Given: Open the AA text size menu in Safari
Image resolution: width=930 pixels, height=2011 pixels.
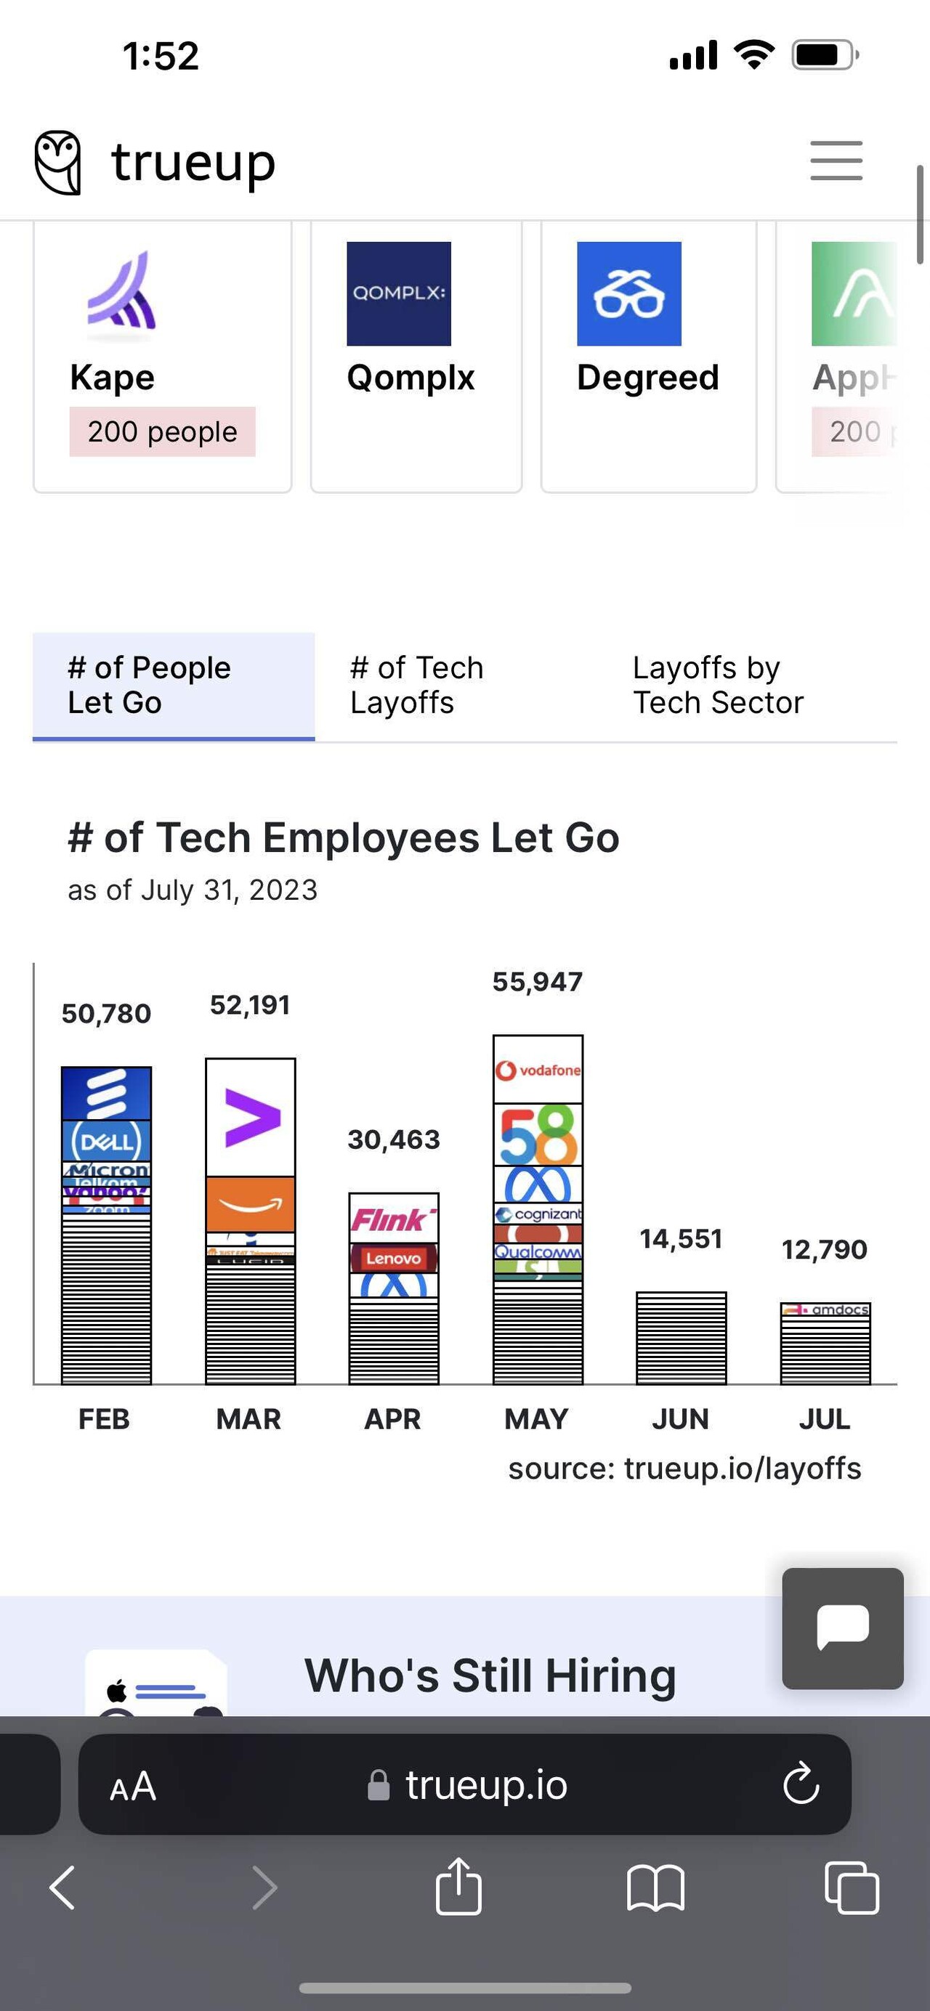Looking at the screenshot, I should (x=132, y=1784).
